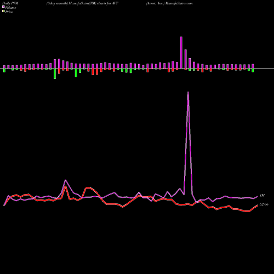274x274 pixels.
Task: Click the '52.66' price value label
Action: pos(264,204)
